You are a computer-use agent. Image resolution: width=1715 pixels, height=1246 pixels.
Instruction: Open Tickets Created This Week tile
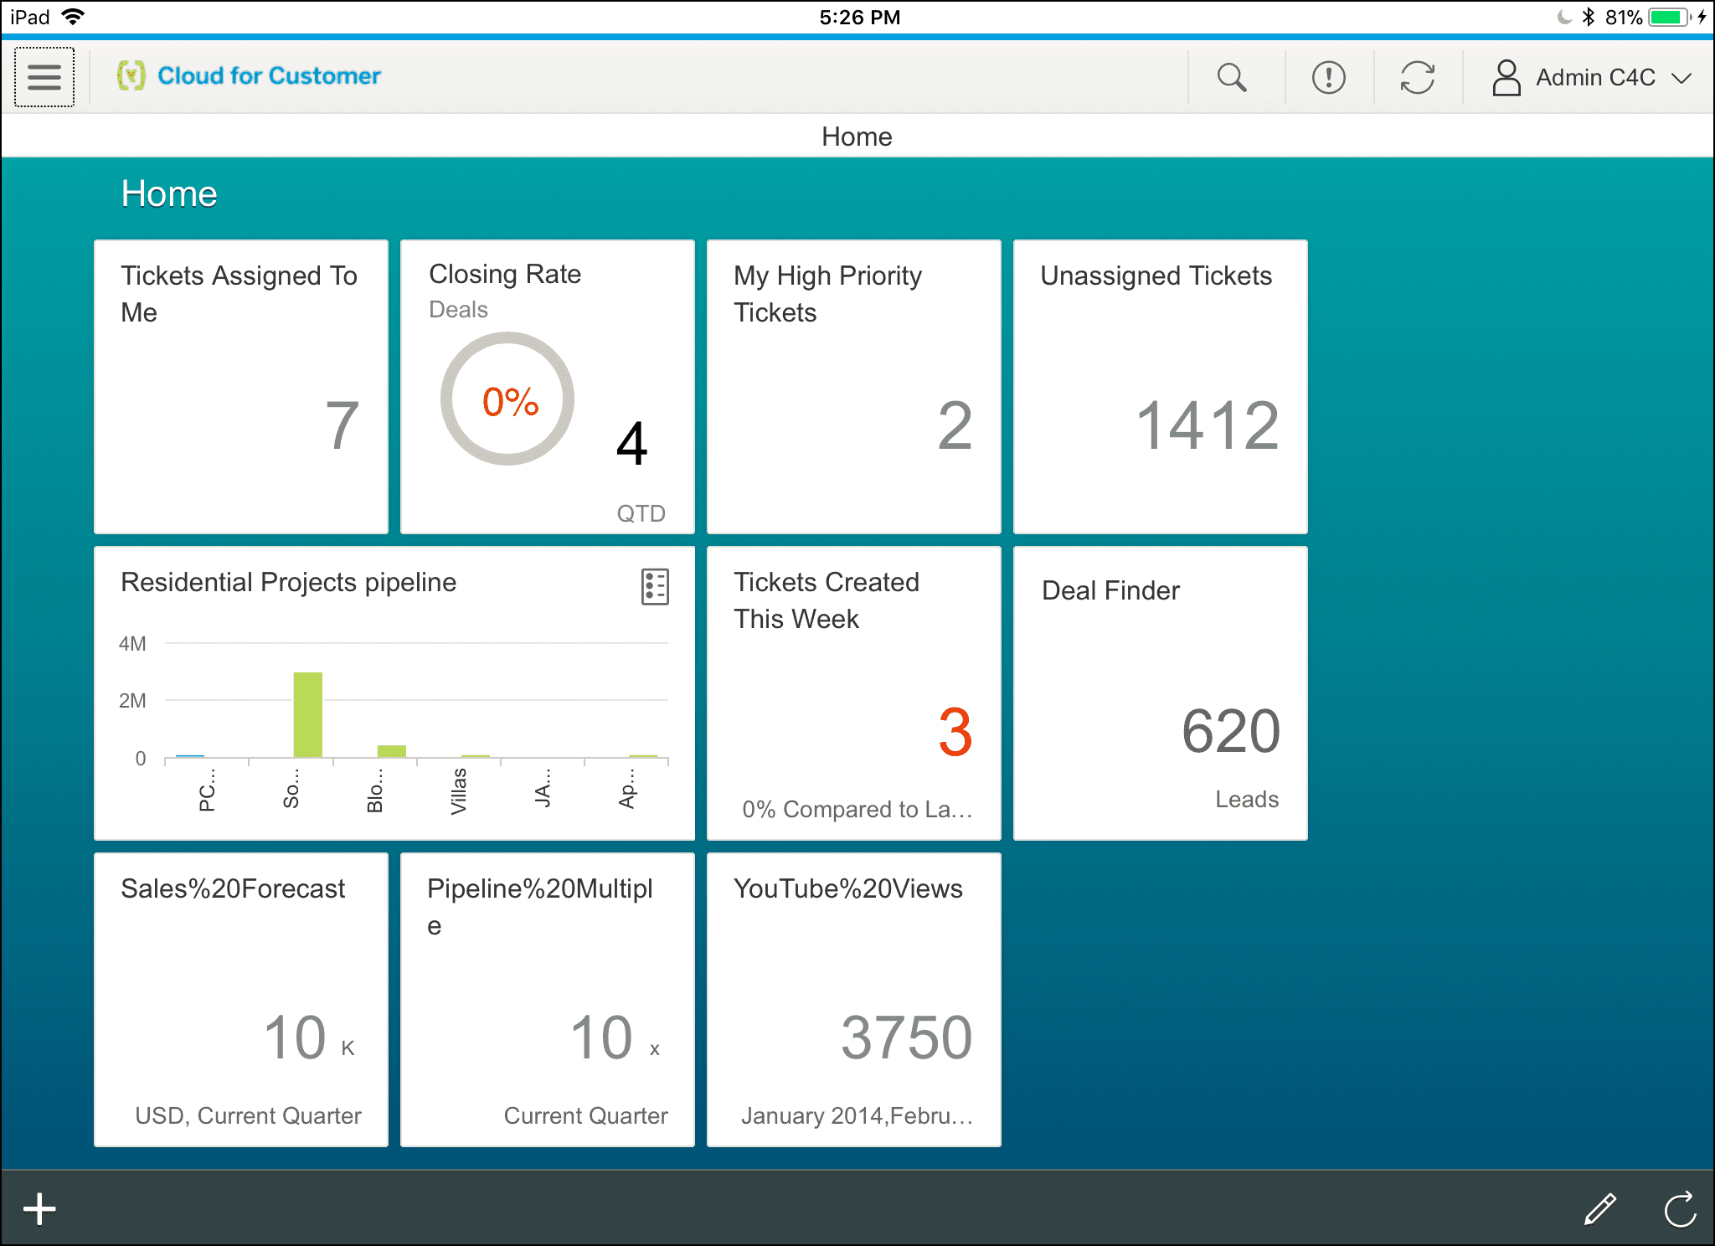[x=853, y=693]
